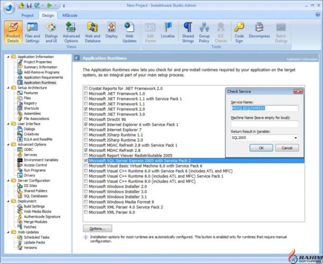Screen dimensions: 323x264
Task: Select Environment Variables tree item
Action: [41, 159]
